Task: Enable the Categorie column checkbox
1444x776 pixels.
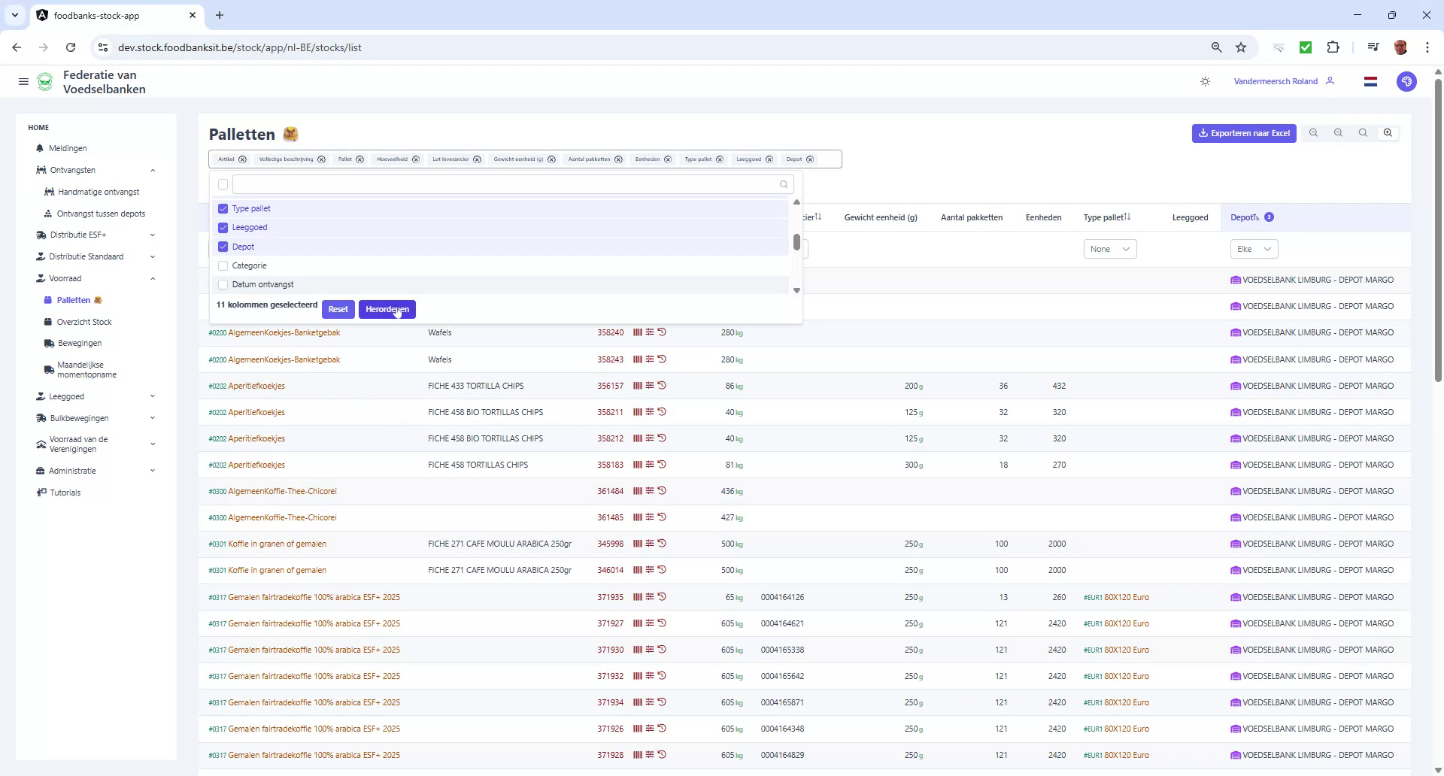Action: 223,265
